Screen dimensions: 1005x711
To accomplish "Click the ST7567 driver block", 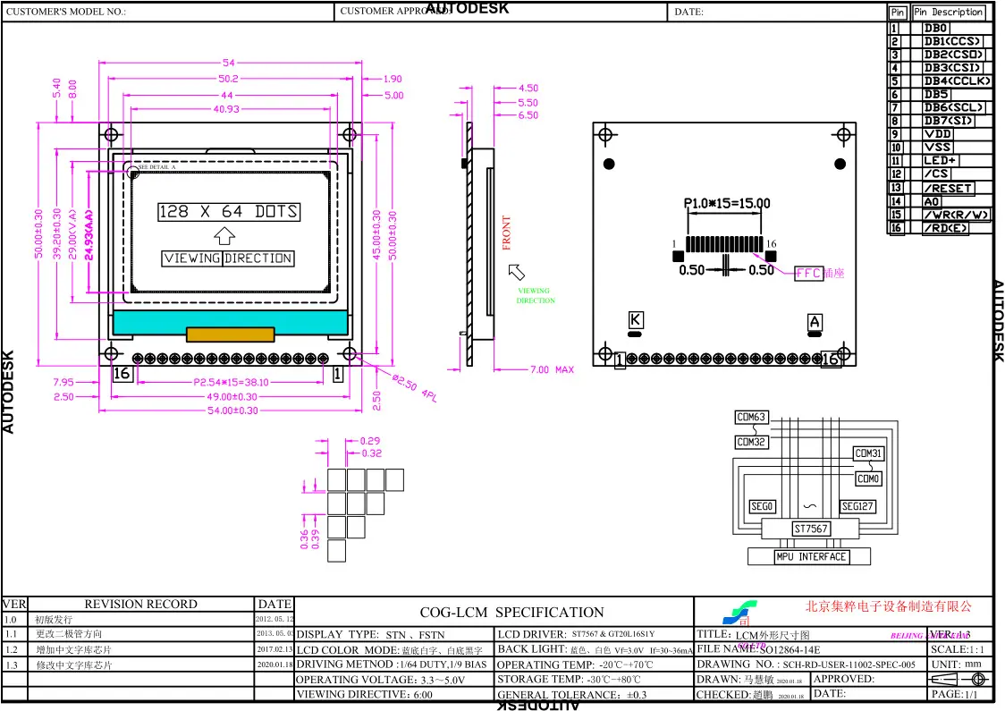I will 810,529.
